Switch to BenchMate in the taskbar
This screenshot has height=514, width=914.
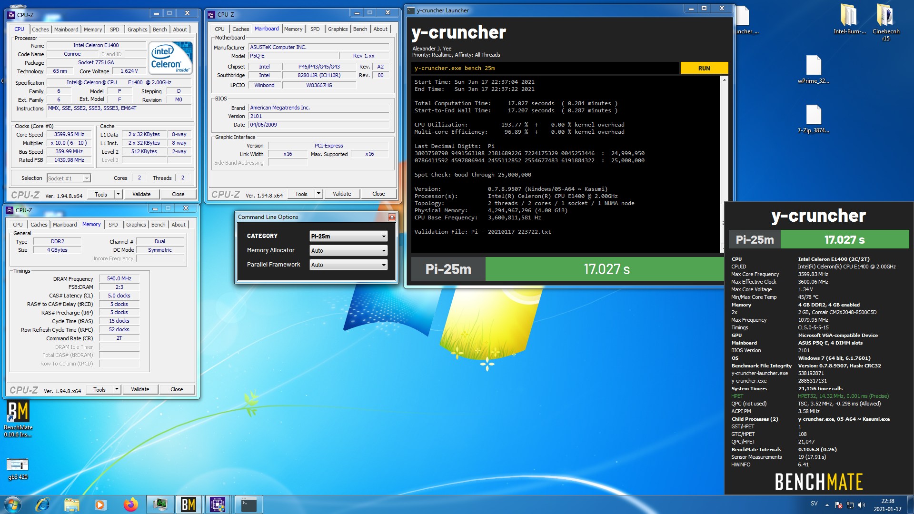point(189,504)
